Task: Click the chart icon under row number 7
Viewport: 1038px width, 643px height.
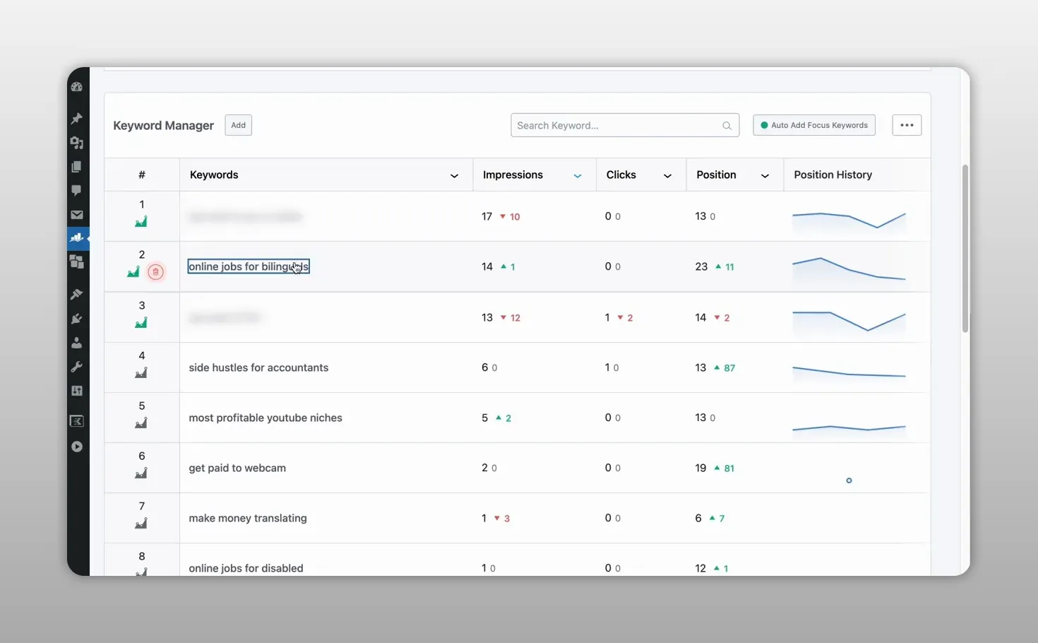Action: click(141, 523)
